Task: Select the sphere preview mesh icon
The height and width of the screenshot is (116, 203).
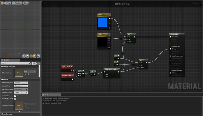Action: click(x=28, y=56)
